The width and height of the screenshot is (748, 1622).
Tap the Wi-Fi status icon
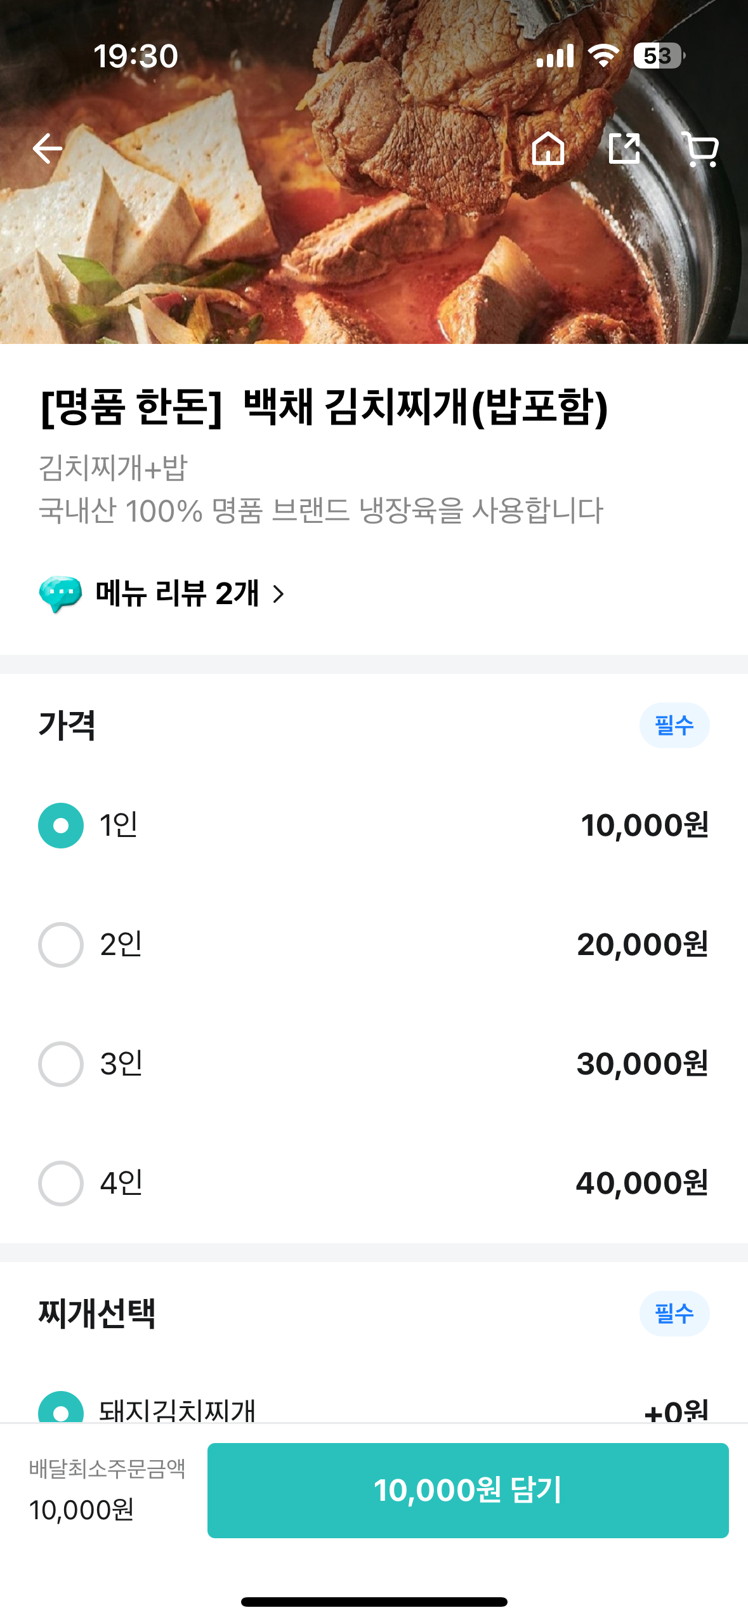point(603,56)
